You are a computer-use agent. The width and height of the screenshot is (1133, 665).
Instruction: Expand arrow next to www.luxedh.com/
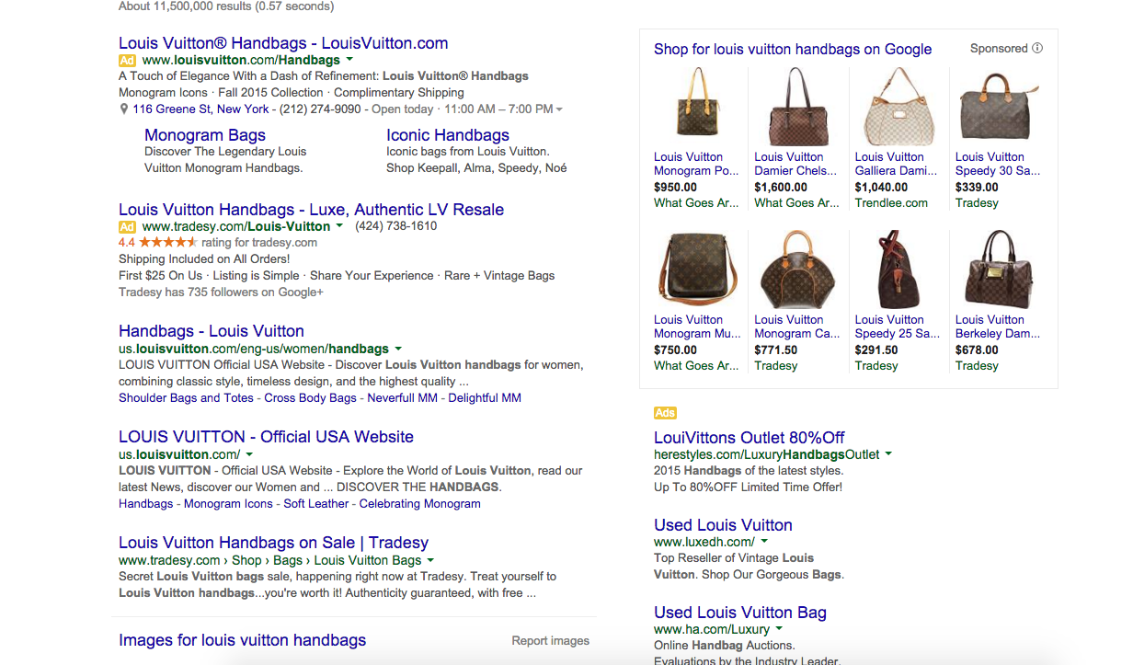[764, 543]
